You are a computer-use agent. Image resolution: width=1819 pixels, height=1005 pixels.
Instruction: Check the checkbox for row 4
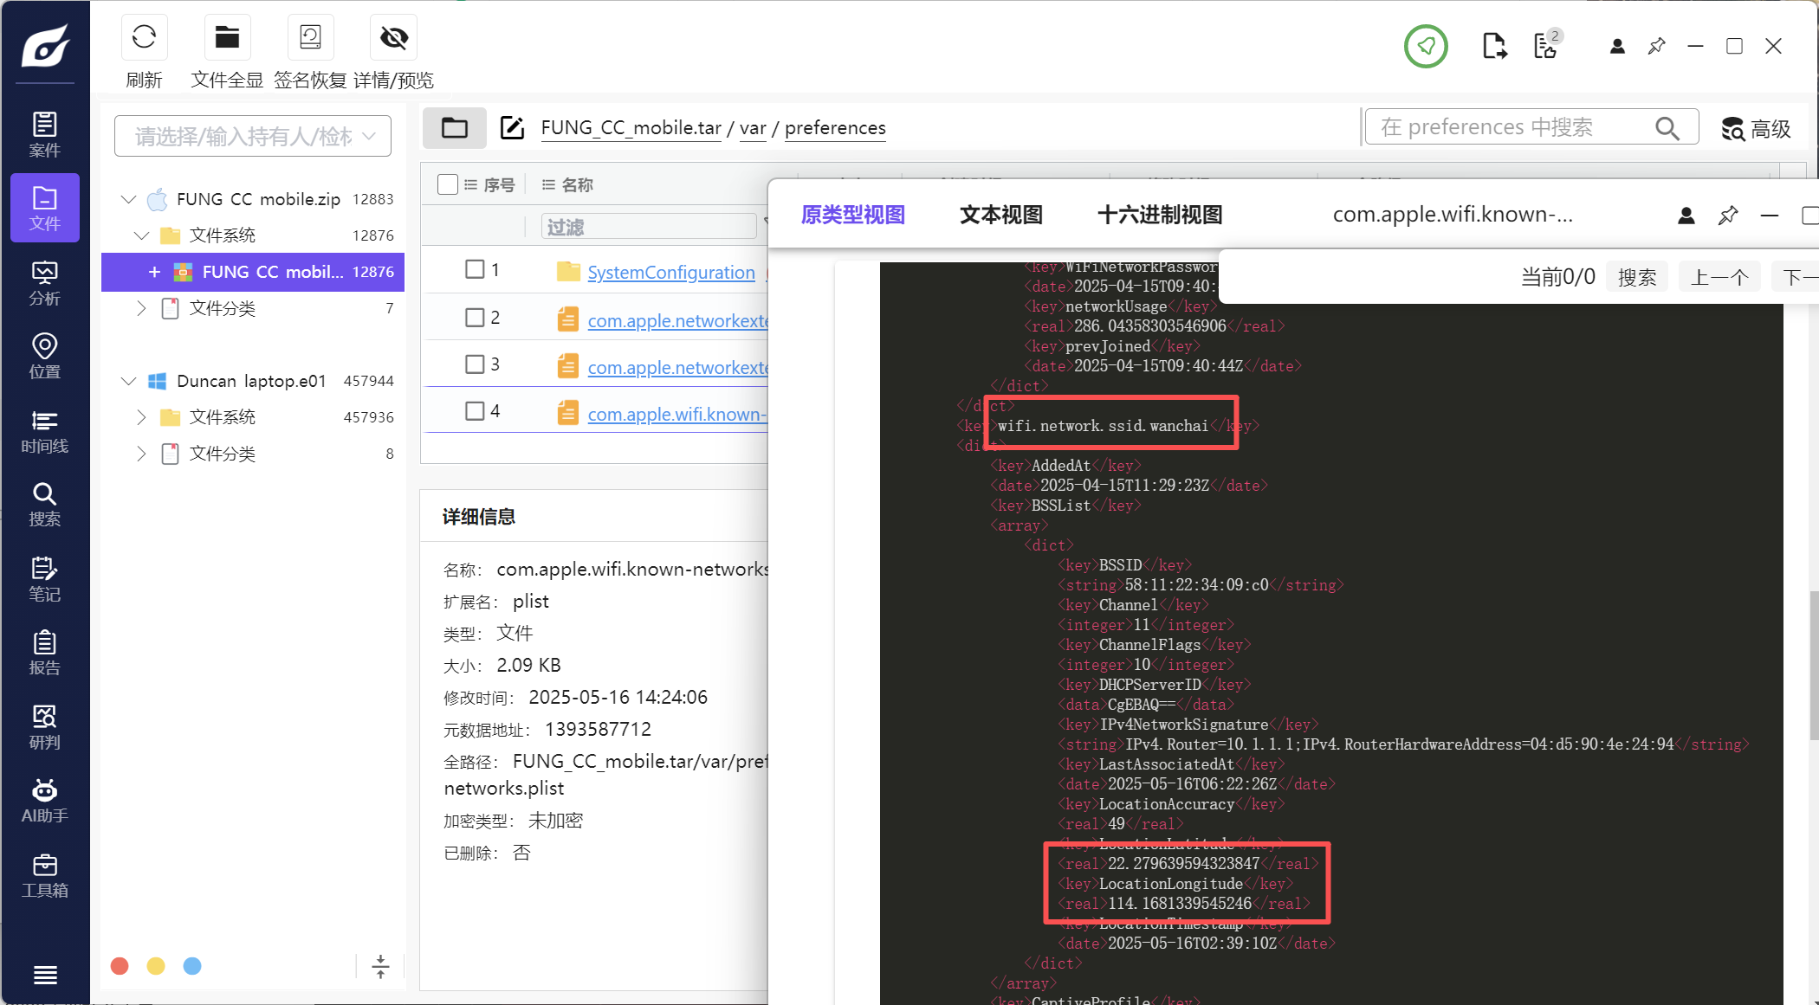point(475,411)
